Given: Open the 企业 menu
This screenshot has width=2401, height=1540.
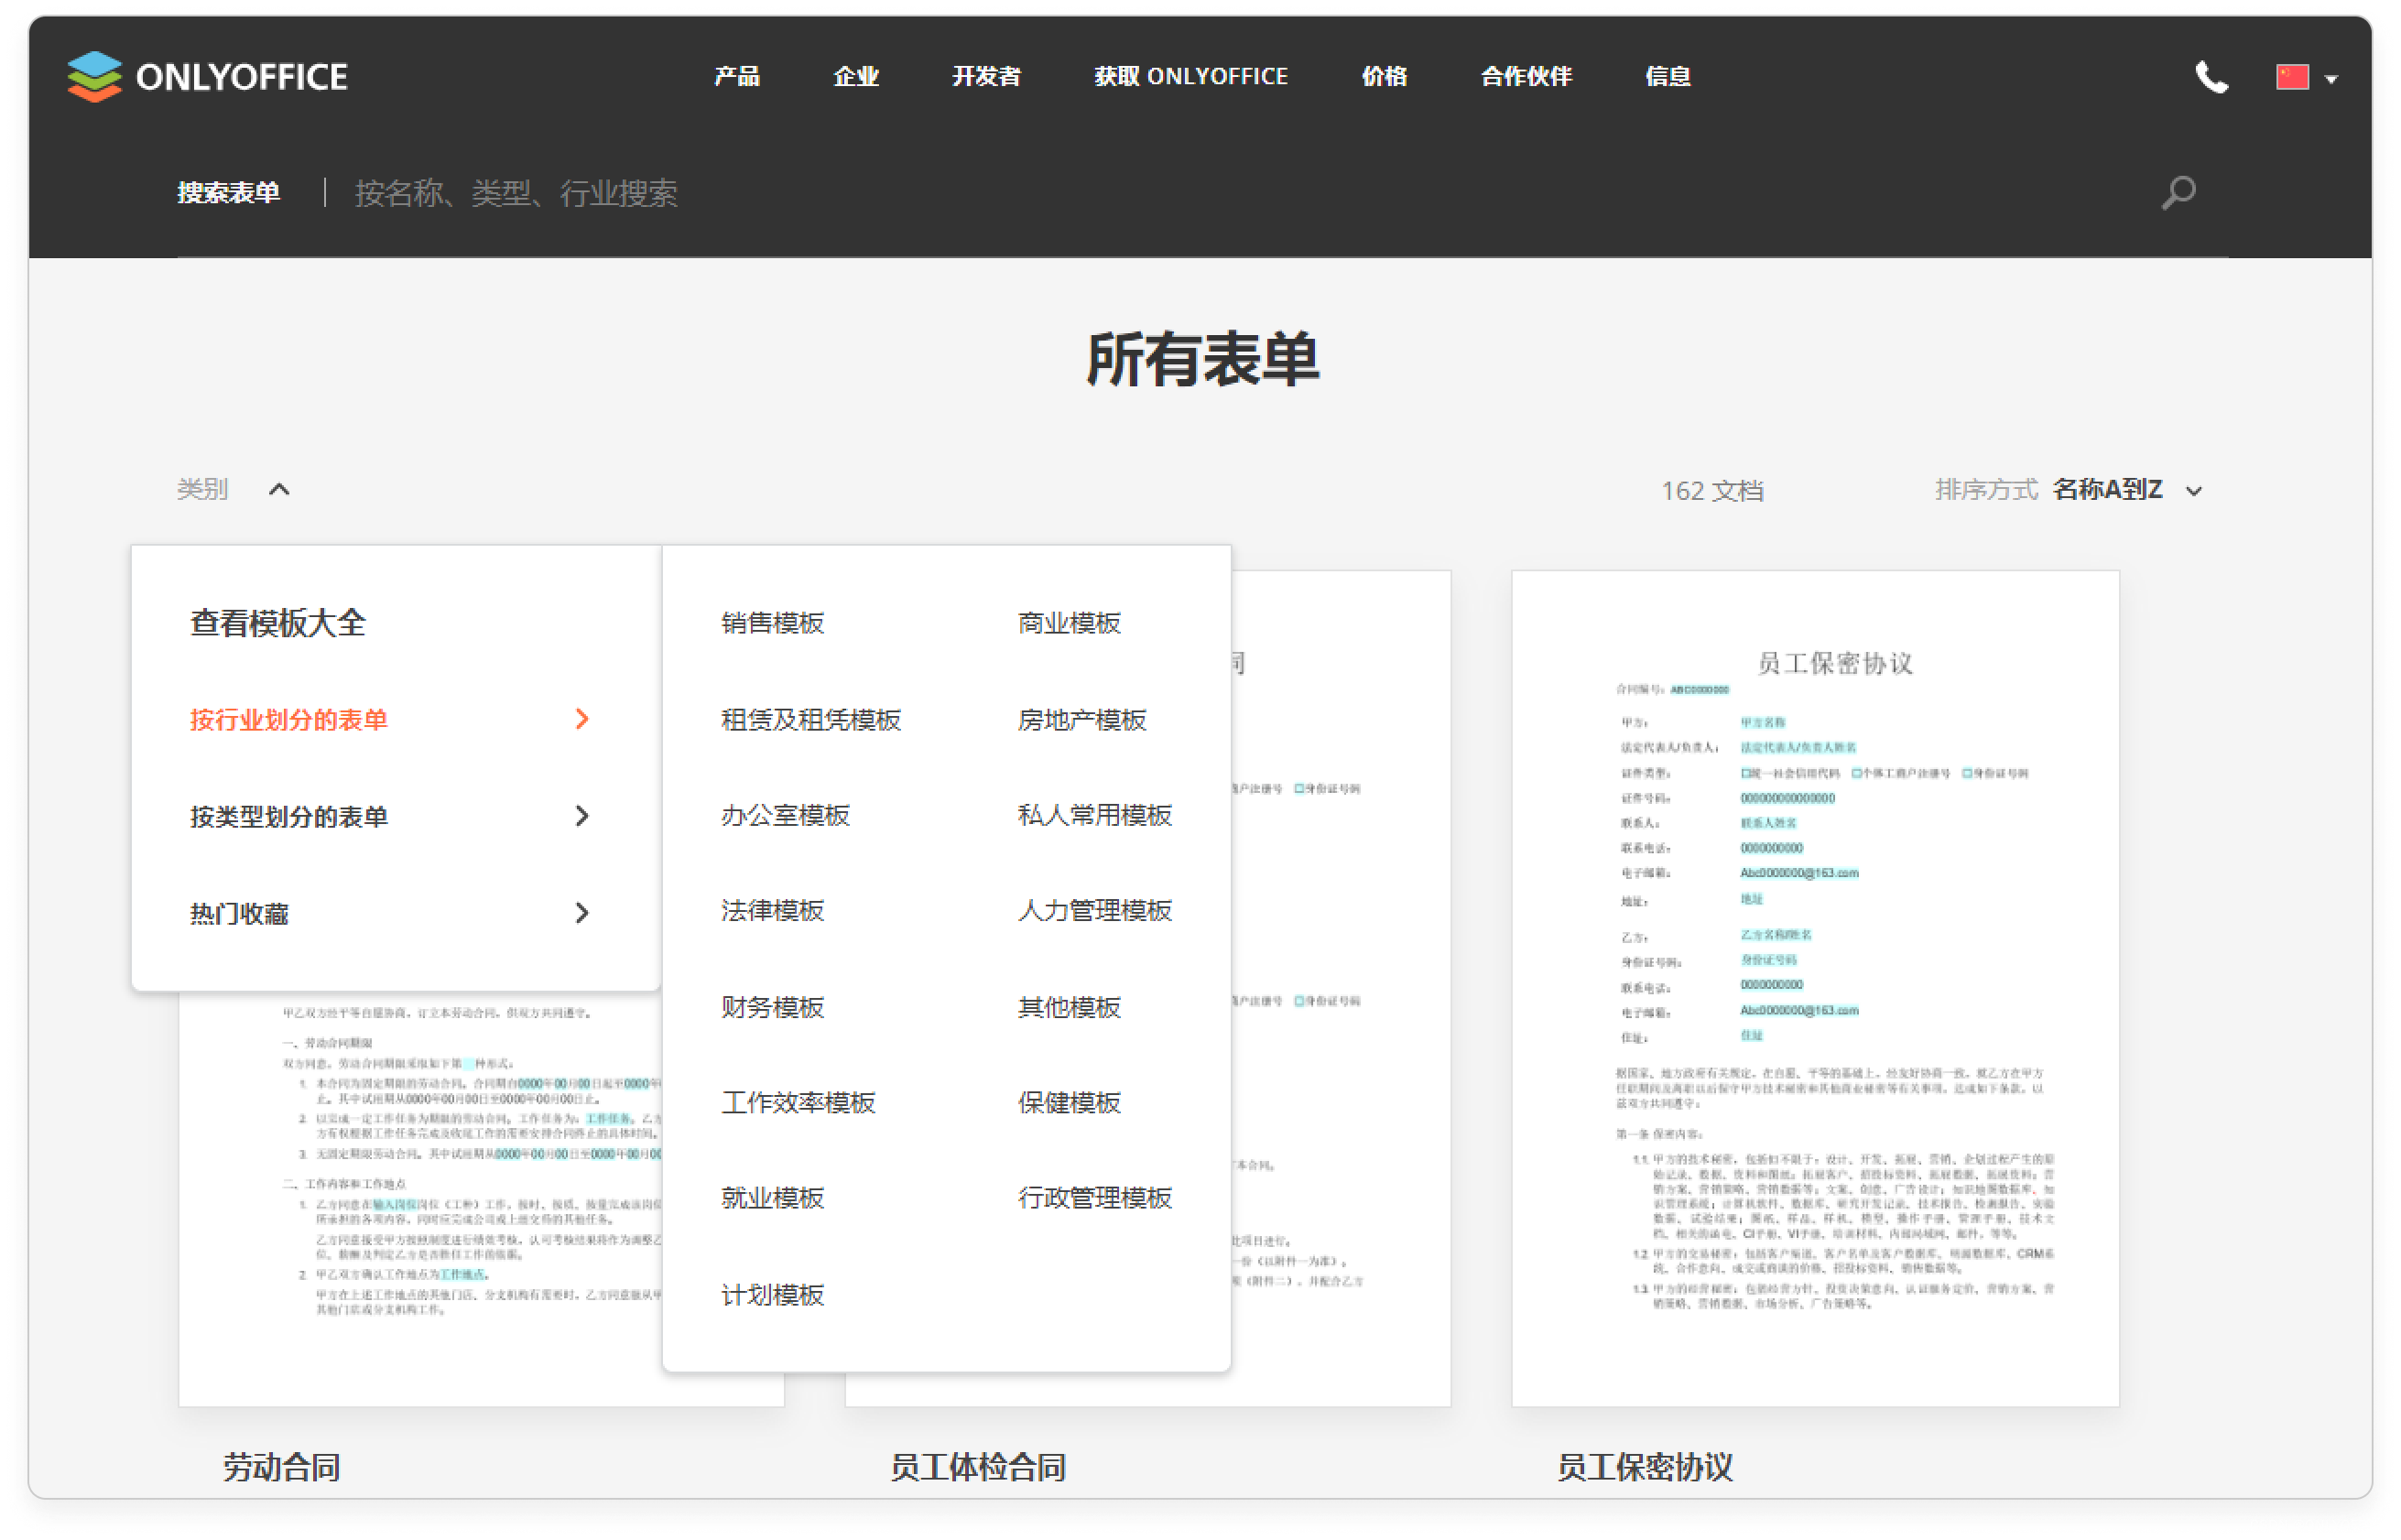Looking at the screenshot, I should point(856,77).
